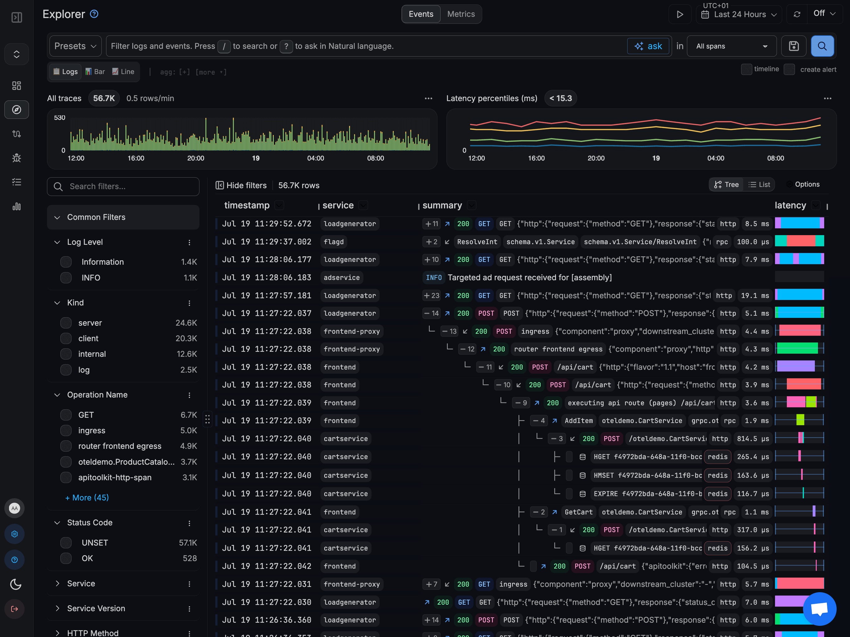Expand the Service filter section

point(81,584)
